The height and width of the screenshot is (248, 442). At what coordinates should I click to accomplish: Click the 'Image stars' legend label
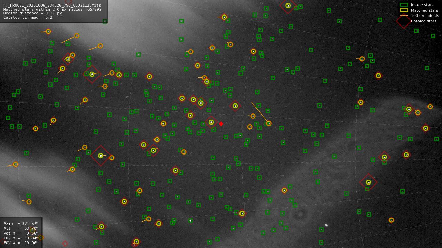point(422,5)
